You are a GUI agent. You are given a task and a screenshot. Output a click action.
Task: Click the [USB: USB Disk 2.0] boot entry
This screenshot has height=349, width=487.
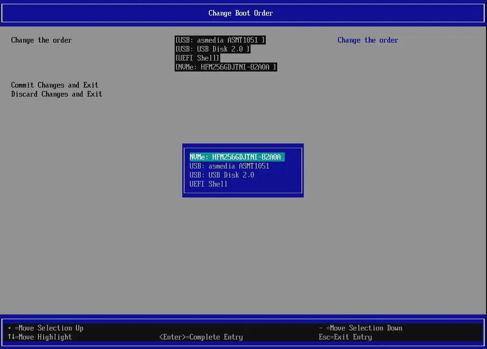point(212,49)
